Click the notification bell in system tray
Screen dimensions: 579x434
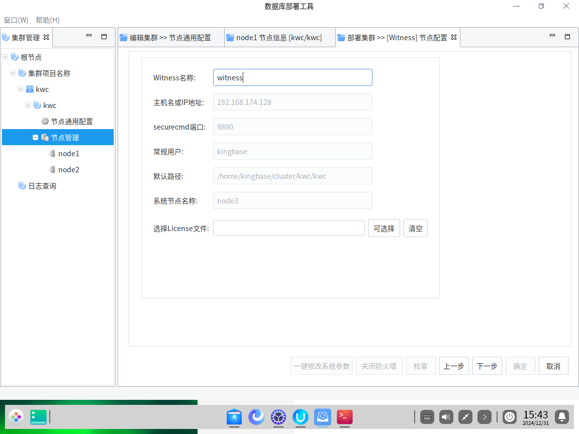562,417
